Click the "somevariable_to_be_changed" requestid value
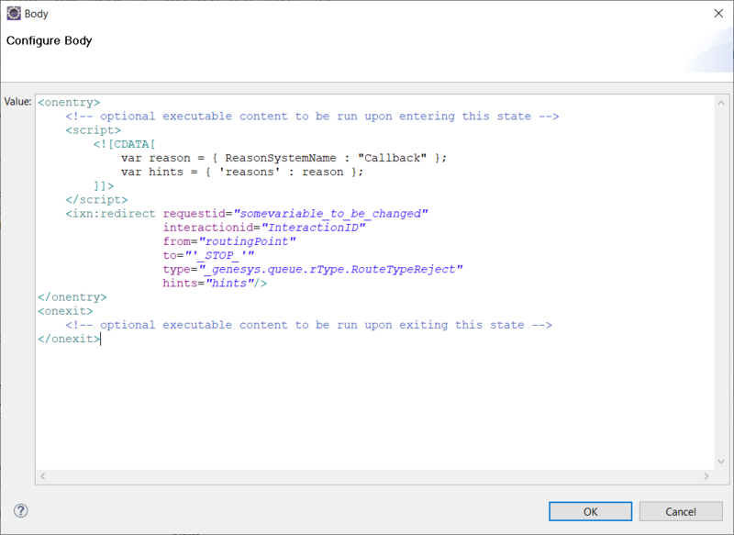This screenshot has height=535, width=734. 330,214
